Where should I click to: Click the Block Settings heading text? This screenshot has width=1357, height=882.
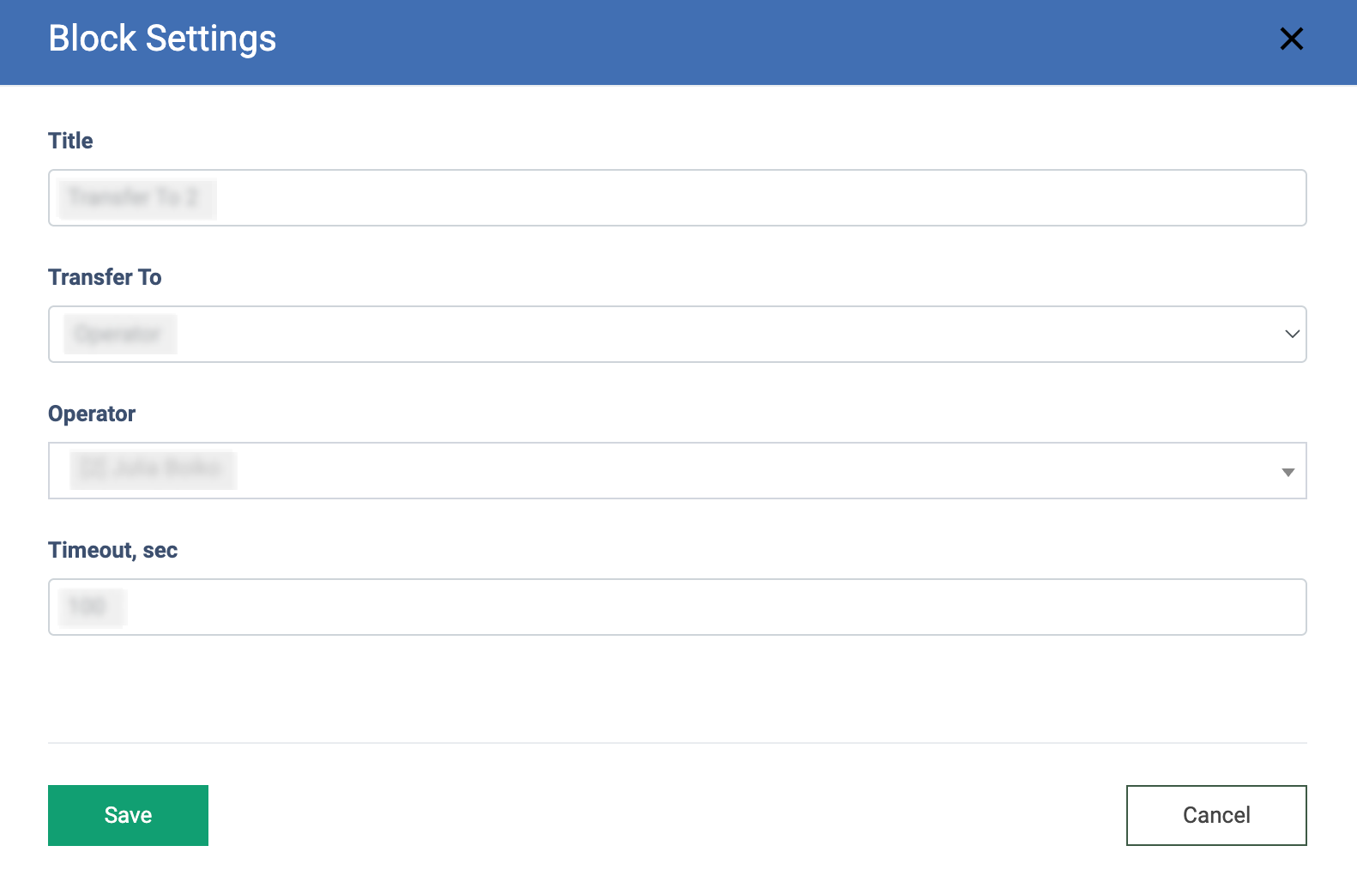(162, 39)
